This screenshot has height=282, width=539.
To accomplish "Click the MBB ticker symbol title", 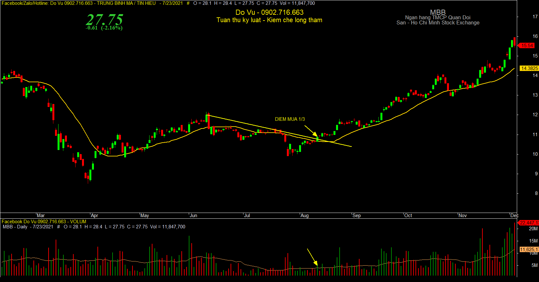I will (x=438, y=12).
